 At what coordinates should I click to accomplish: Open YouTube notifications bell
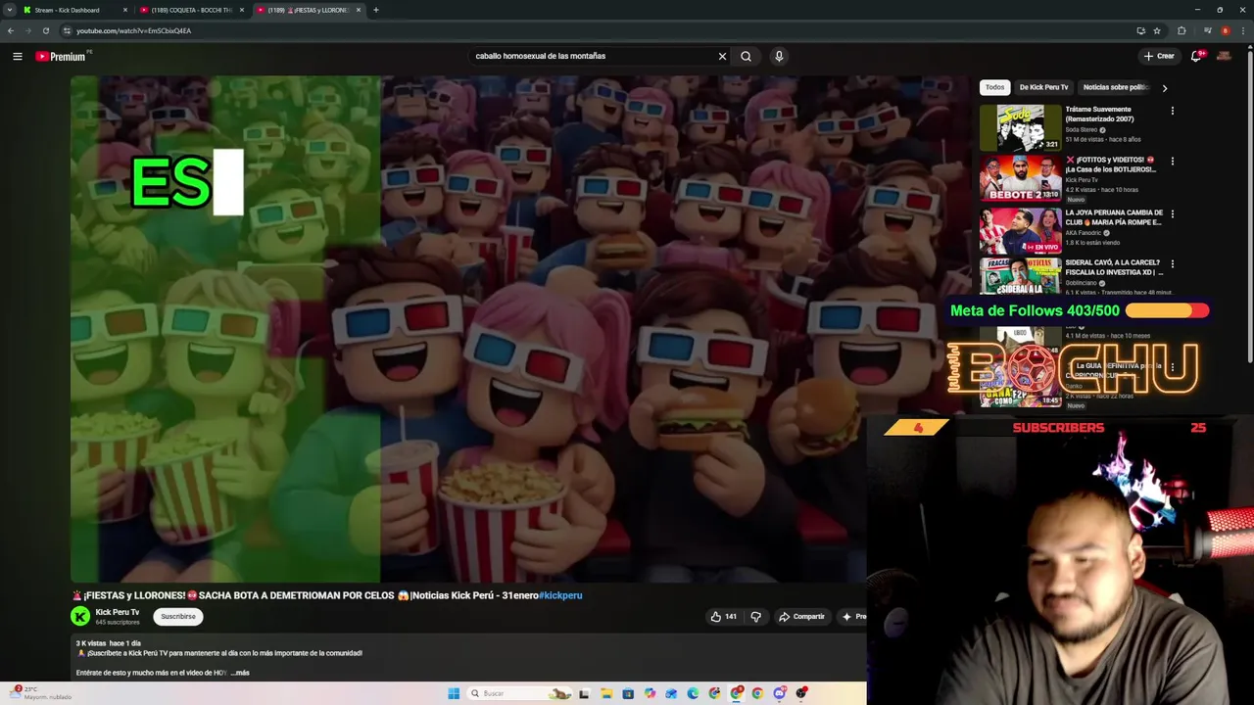1196,56
